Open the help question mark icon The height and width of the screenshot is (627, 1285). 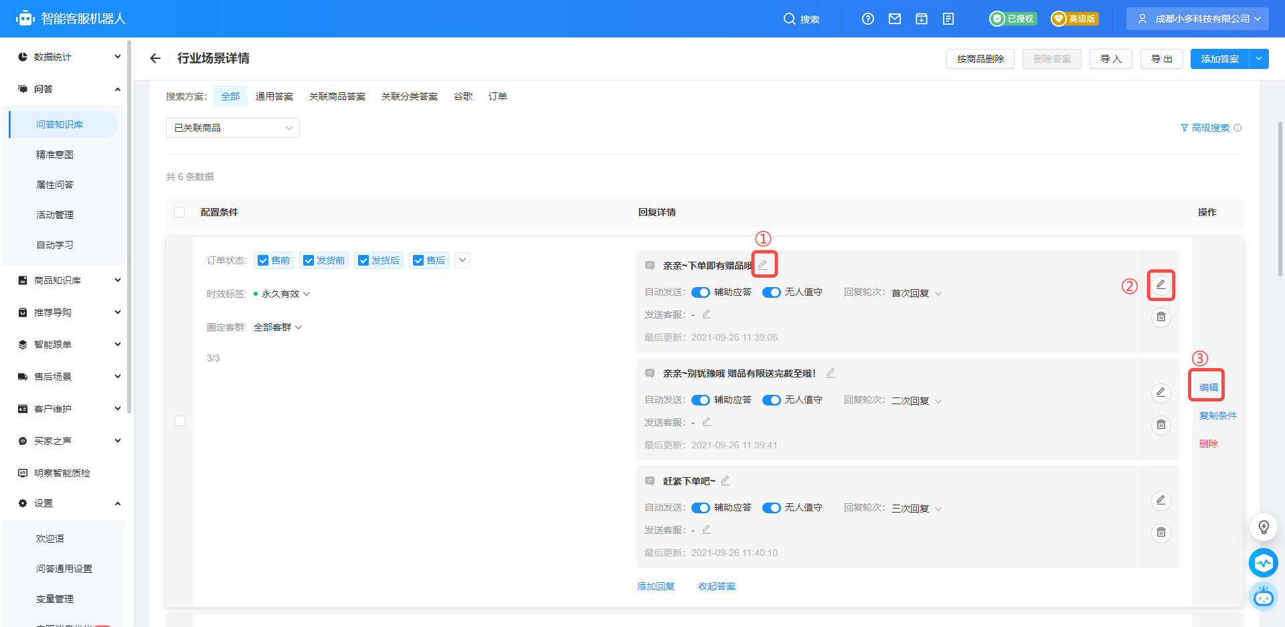[x=868, y=19]
